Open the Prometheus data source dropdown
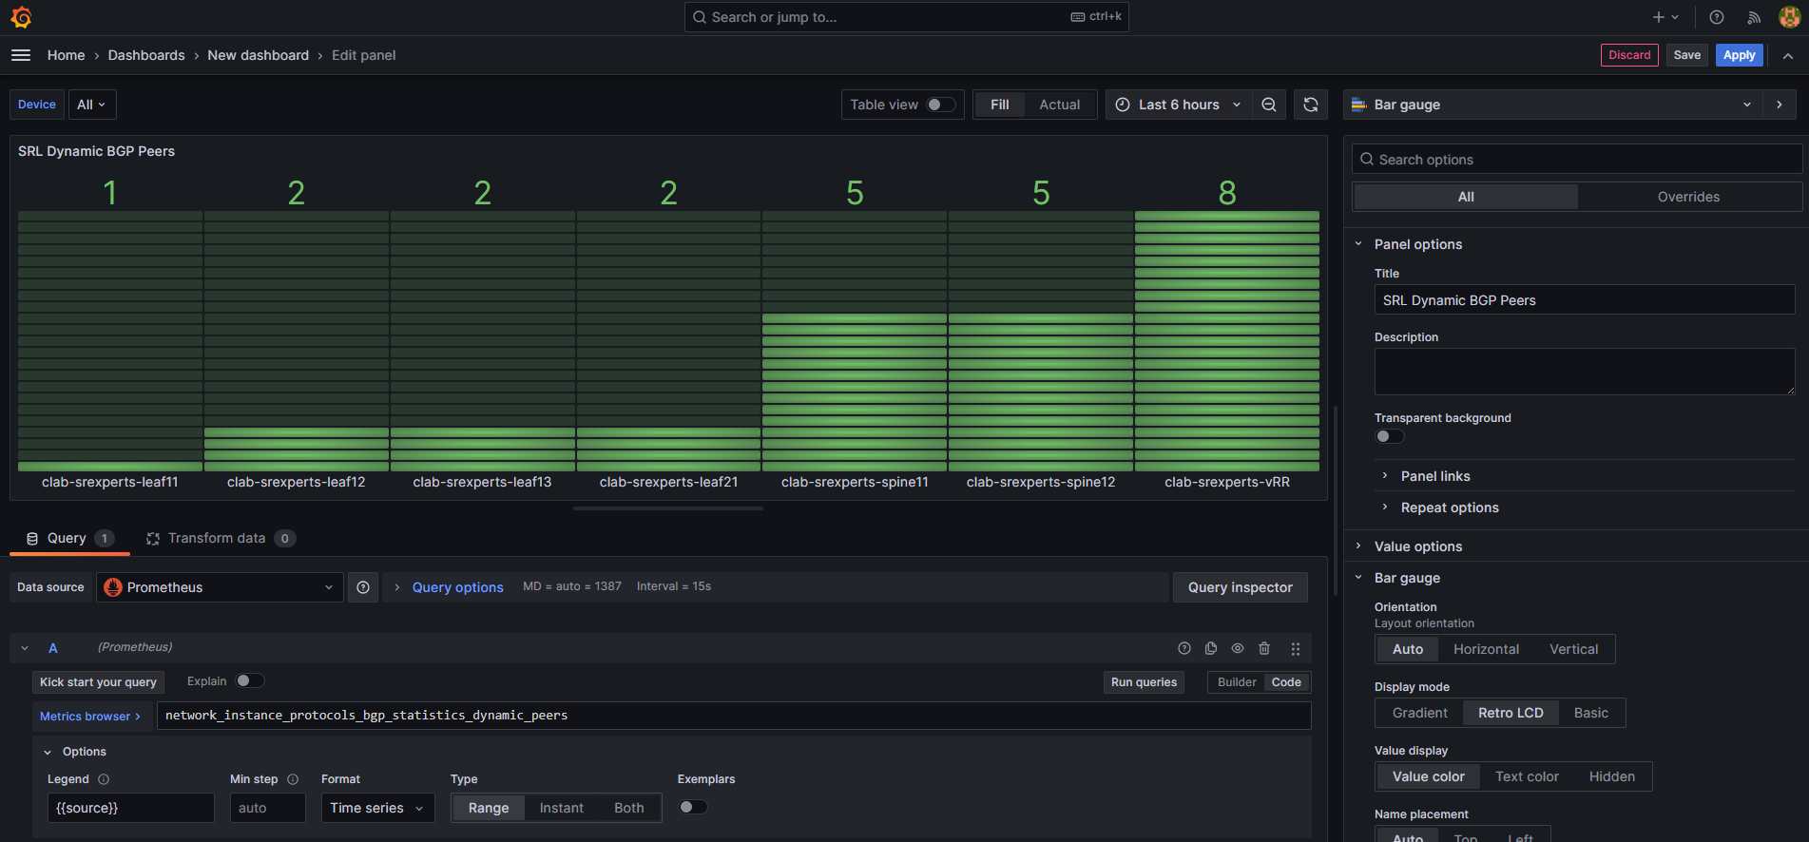 (x=220, y=587)
